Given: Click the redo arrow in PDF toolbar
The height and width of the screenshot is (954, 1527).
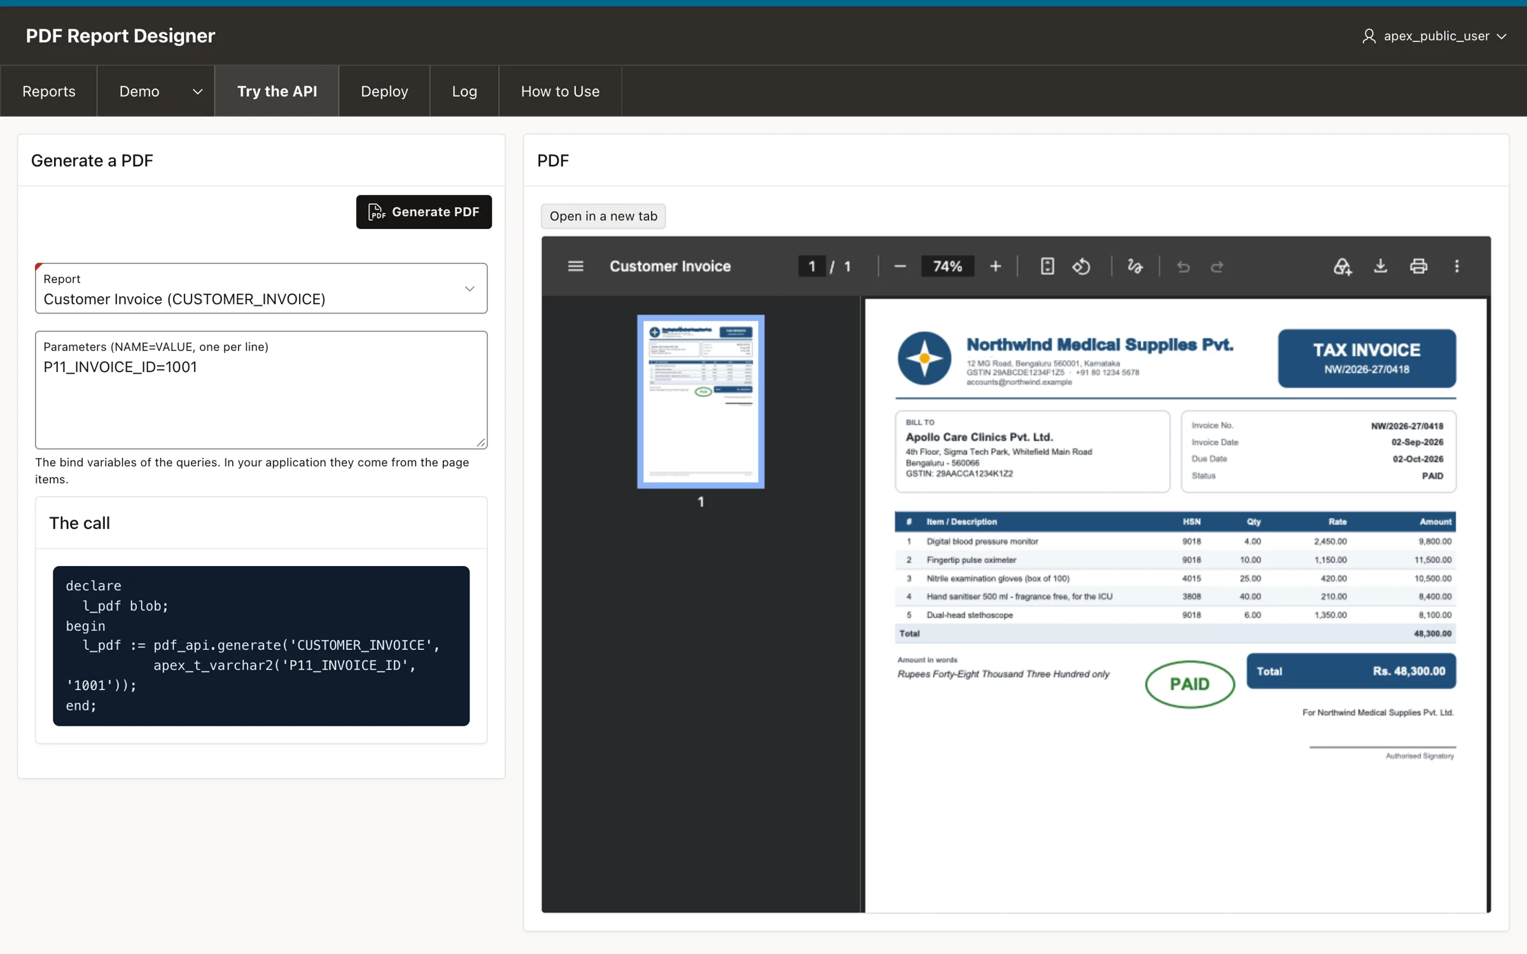Looking at the screenshot, I should tap(1217, 266).
